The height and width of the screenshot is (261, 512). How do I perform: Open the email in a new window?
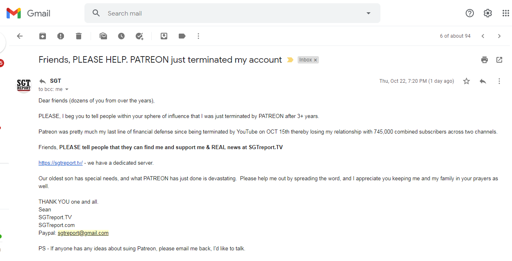click(499, 60)
